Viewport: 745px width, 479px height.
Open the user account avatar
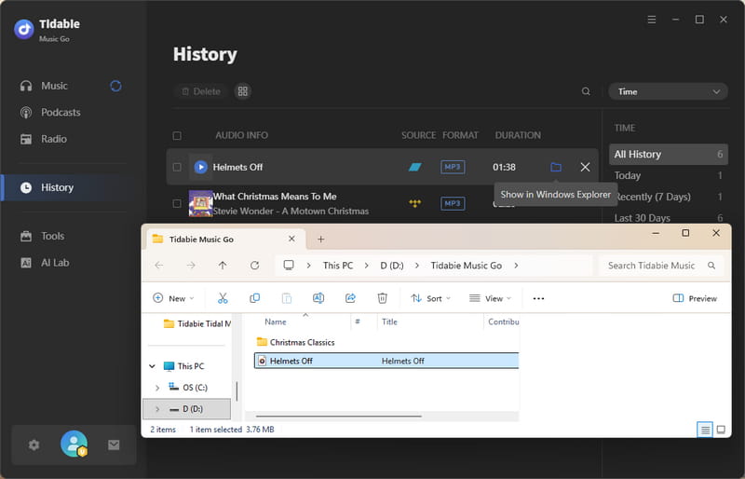click(x=74, y=444)
